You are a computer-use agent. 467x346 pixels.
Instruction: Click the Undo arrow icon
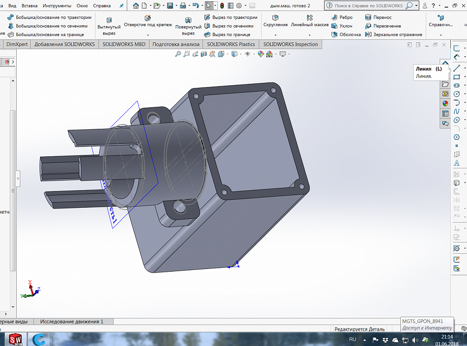coord(195,6)
